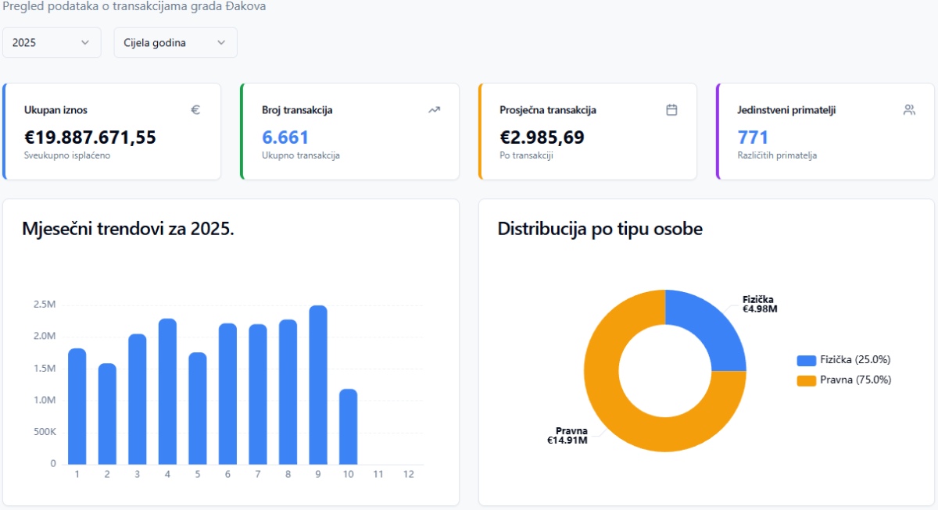
Task: Click the chevron arrow in Cijela godina selector
Action: pos(221,43)
